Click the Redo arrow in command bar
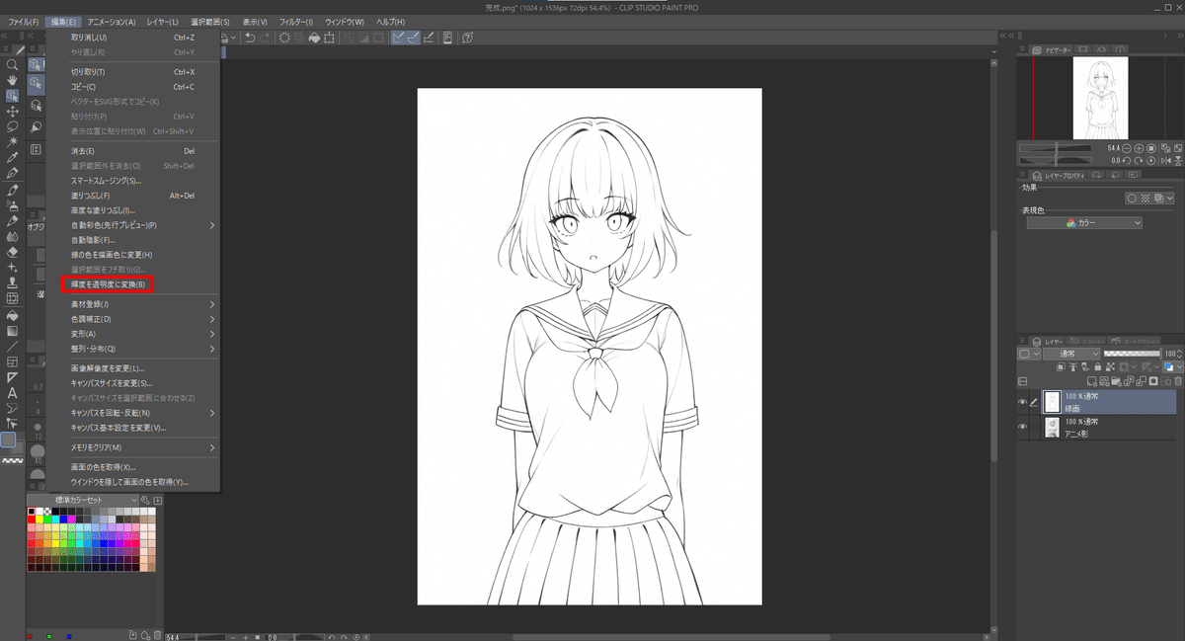This screenshot has width=1185, height=641. [266, 38]
